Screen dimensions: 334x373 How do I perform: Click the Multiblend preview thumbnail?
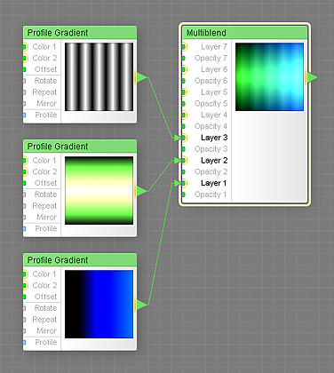pyautogui.click(x=269, y=77)
